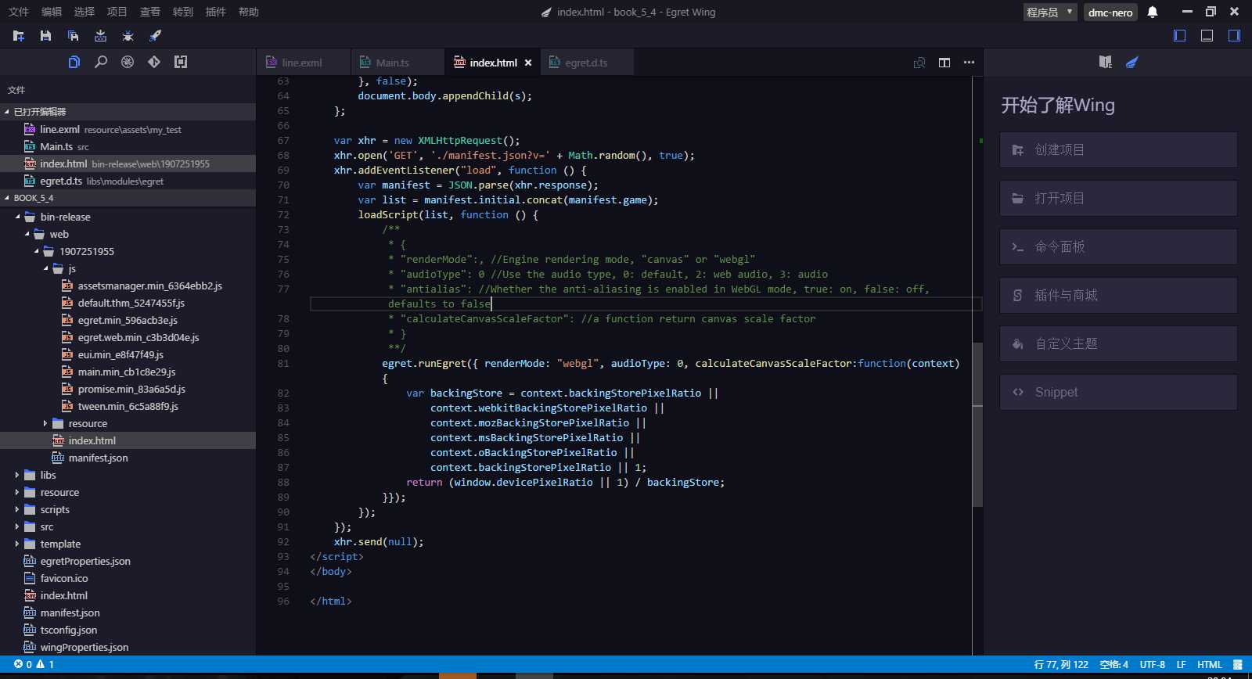Open the 编辑 menu
Viewport: 1252px width, 679px height.
coord(52,12)
